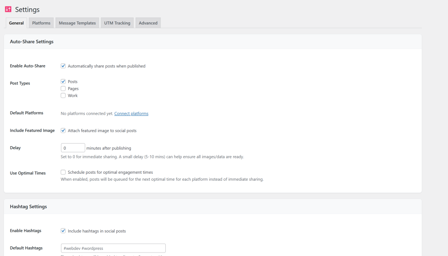Switch to the Platforms tab
448x256 pixels.
41,23
